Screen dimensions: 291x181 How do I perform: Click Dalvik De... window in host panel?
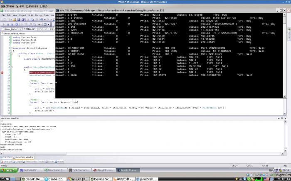pyautogui.click(x=32, y=179)
